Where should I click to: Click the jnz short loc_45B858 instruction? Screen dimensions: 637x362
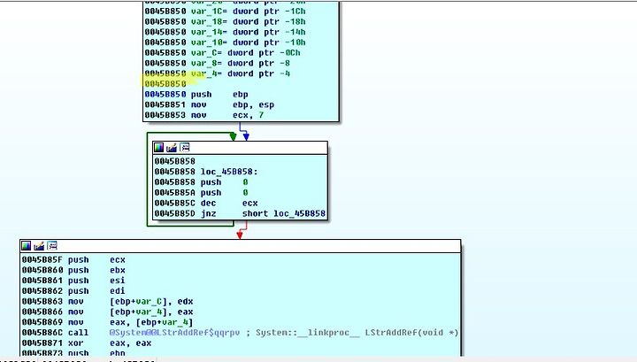pyautogui.click(x=240, y=213)
